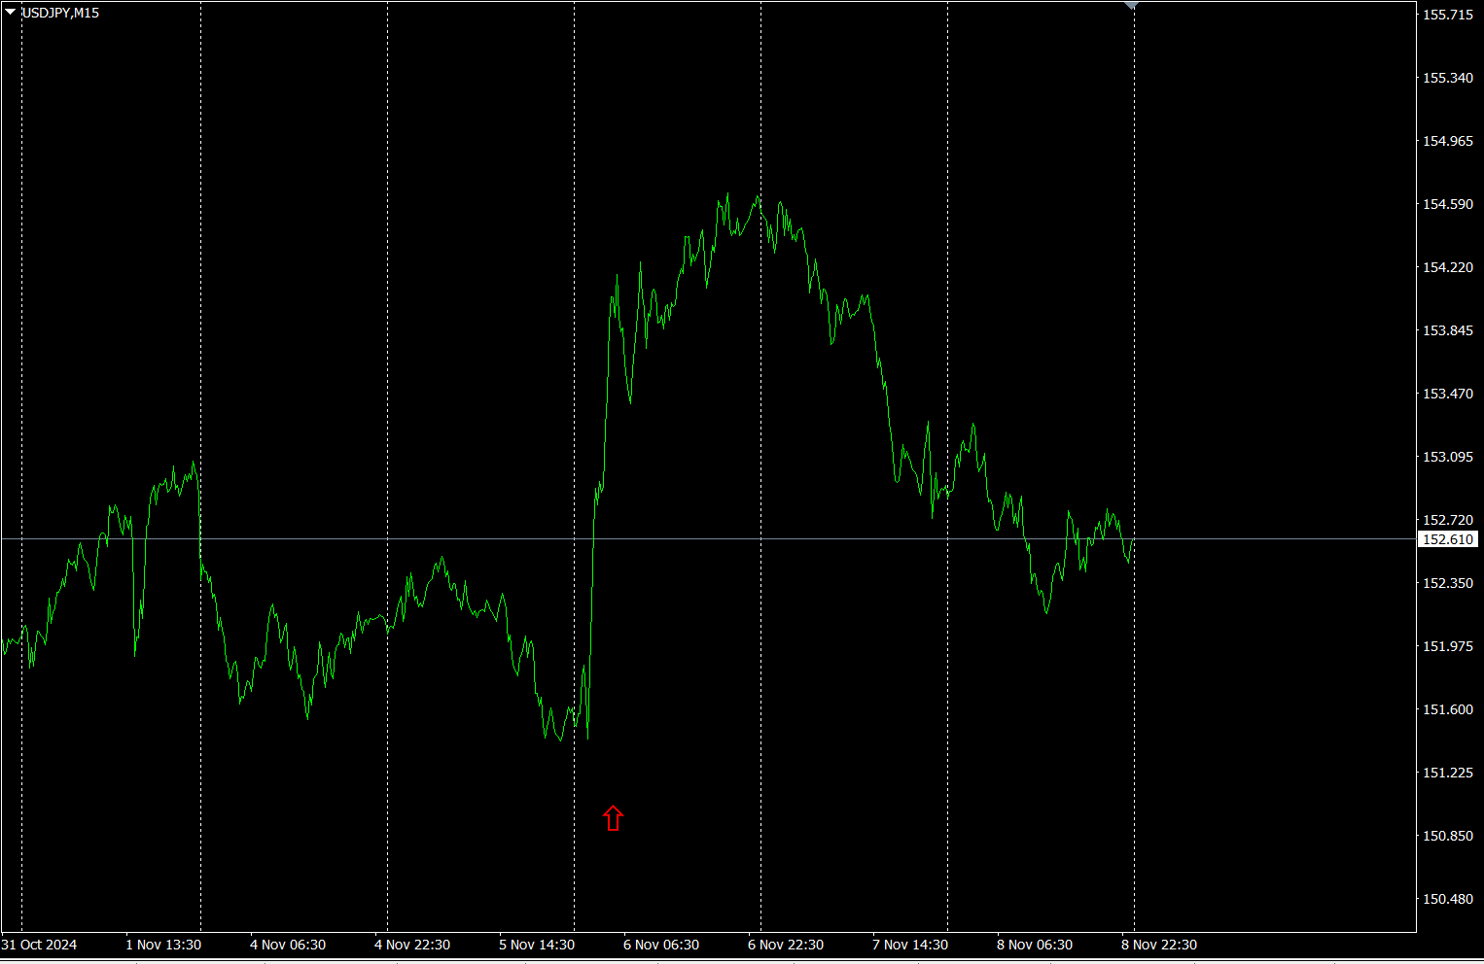
Task: Select the 153.845 price axis value
Action: [x=1448, y=330]
